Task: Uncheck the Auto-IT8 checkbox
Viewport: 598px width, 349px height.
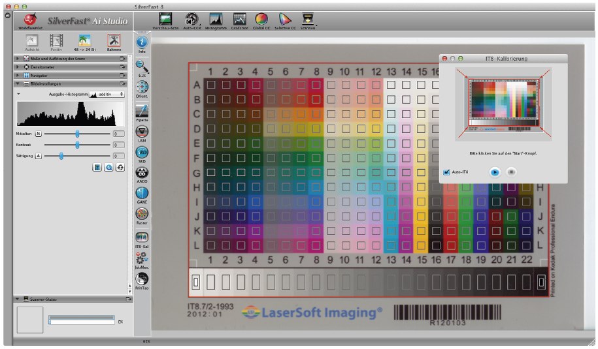Action: click(446, 172)
